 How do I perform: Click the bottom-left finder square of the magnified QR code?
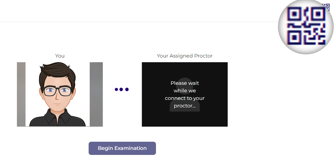click(x=294, y=37)
